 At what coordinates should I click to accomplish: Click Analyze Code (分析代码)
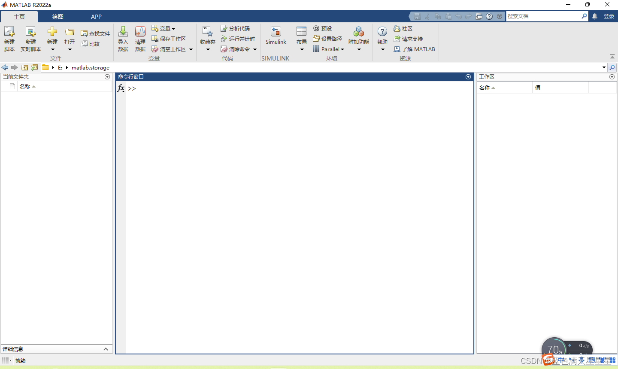click(x=235, y=28)
